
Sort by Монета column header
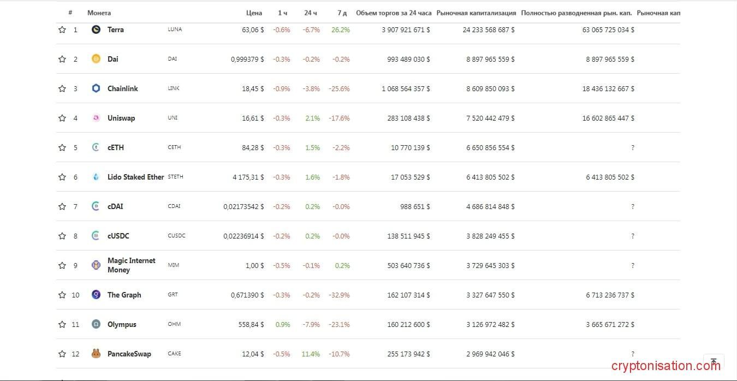click(x=99, y=13)
